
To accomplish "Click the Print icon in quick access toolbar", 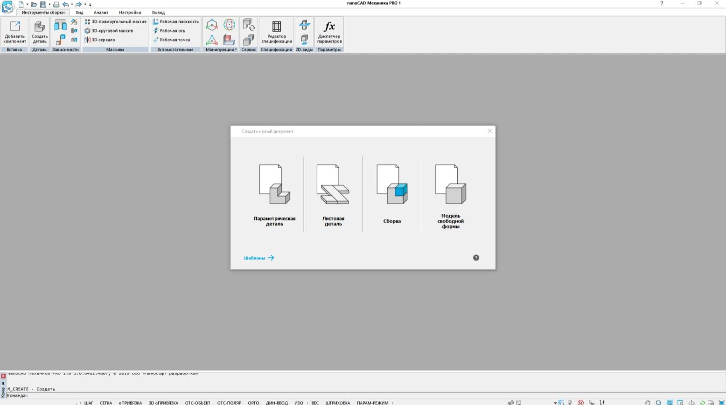I will pyautogui.click(x=56, y=4).
